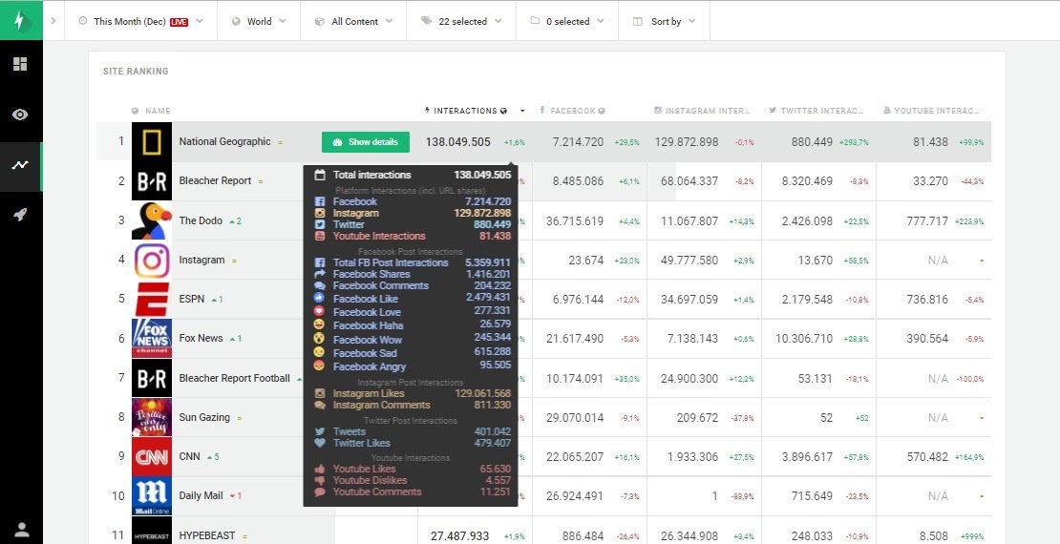Image resolution: width=1060 pixels, height=544 pixels.
Task: Open the dashboard grid icon in sidebar
Action: [x=20, y=64]
